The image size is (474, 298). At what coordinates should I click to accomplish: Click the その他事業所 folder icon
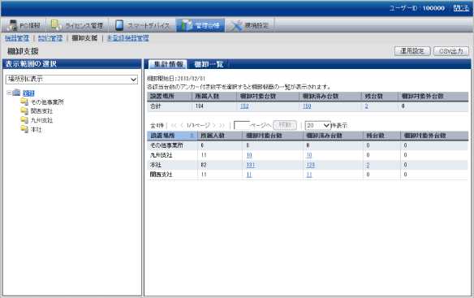click(x=24, y=101)
